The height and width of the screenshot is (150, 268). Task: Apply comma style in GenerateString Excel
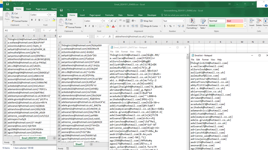point(174,26)
